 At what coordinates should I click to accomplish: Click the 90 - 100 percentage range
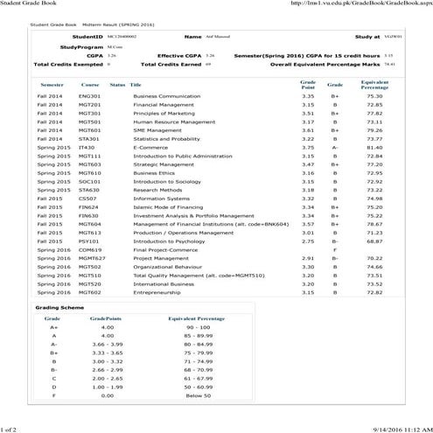[199, 327]
